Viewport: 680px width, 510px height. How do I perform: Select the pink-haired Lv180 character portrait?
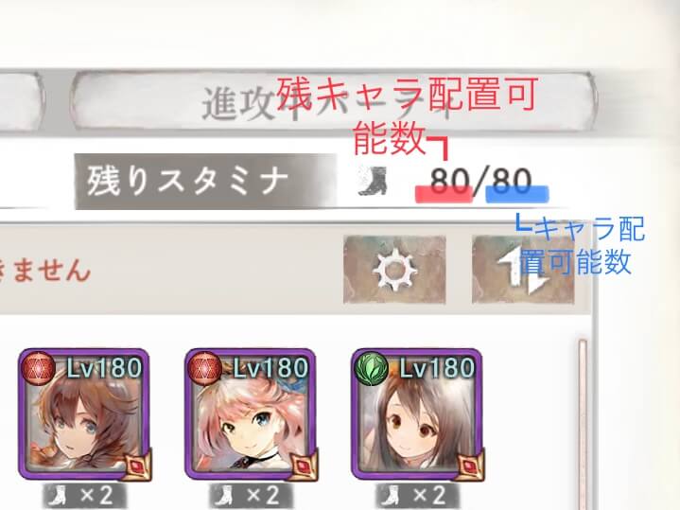(x=251, y=414)
